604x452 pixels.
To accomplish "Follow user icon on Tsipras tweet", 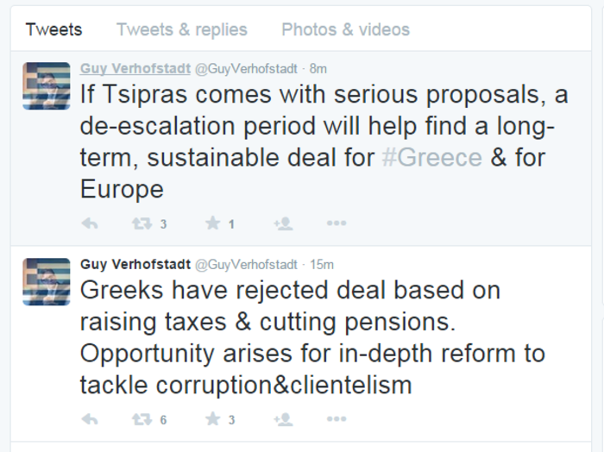I will [x=283, y=223].
